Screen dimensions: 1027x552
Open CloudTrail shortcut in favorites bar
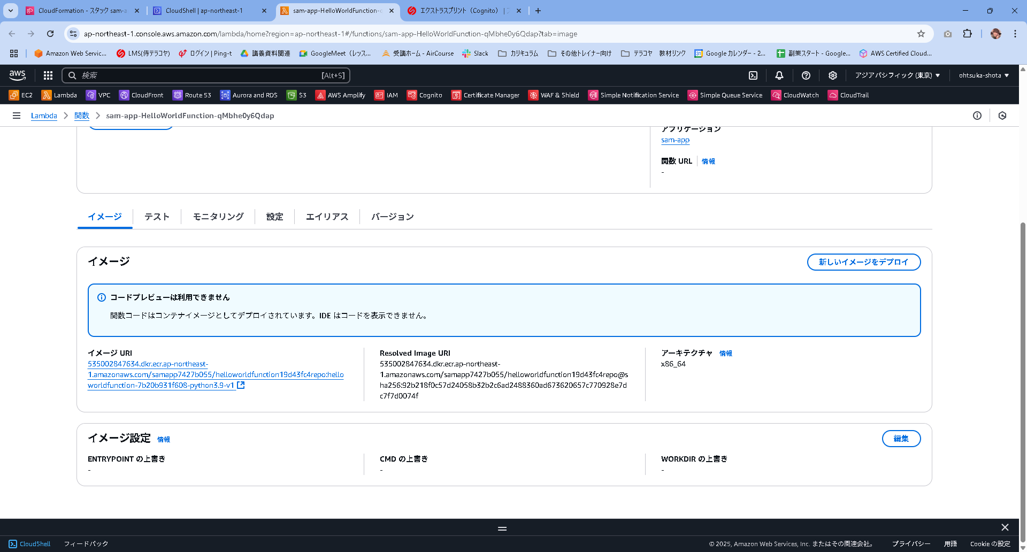pyautogui.click(x=848, y=95)
